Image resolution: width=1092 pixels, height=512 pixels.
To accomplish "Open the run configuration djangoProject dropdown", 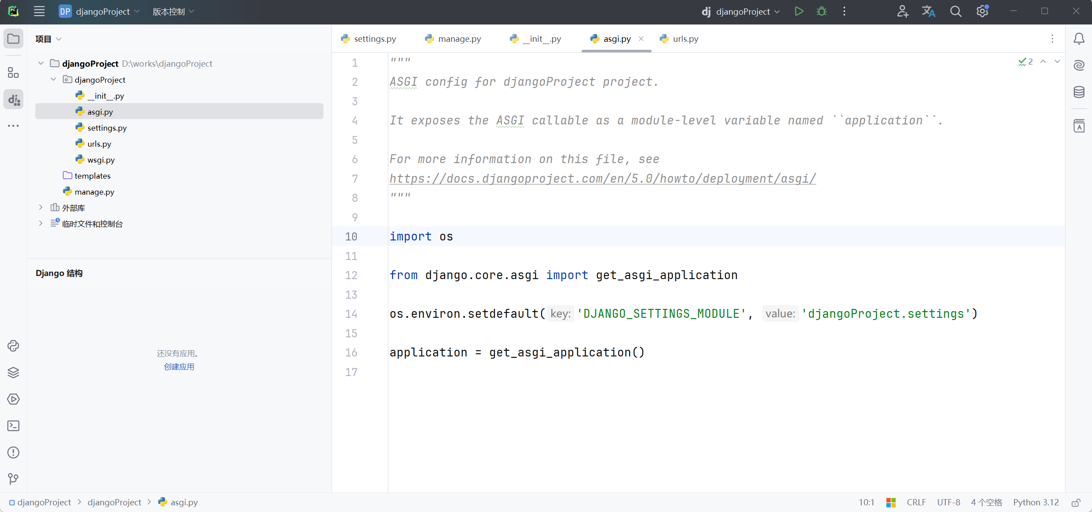I will 741,12.
